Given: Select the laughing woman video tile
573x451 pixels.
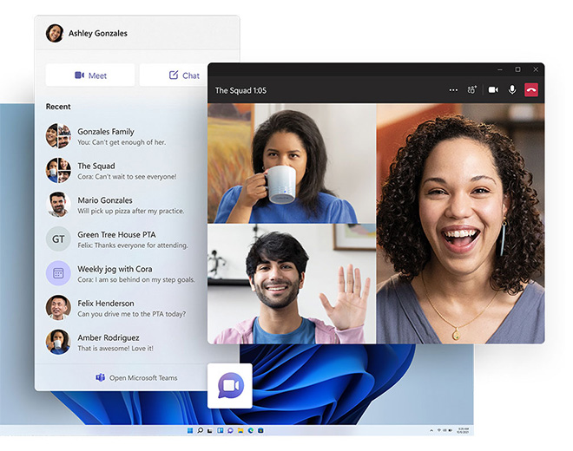Looking at the screenshot, I should point(460,224).
